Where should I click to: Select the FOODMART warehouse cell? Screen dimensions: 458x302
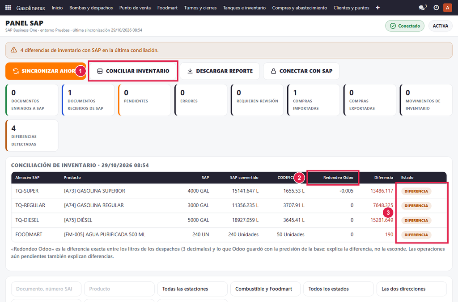29,234
